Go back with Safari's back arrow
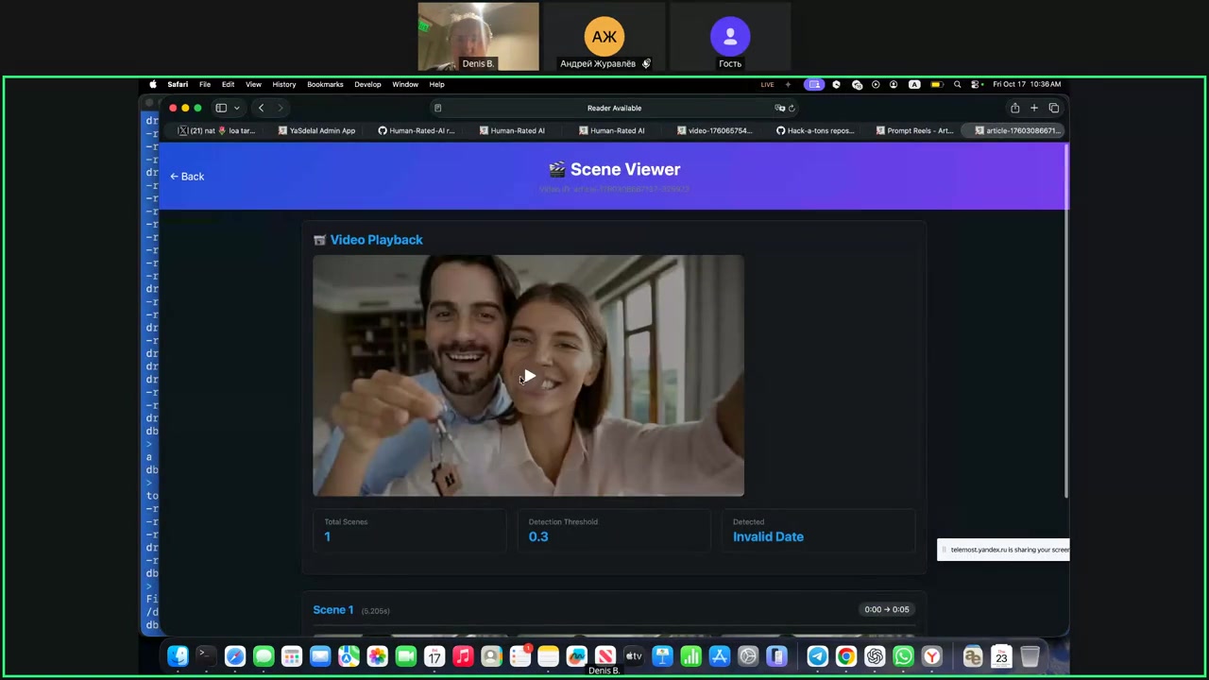This screenshot has width=1209, height=680. [262, 108]
